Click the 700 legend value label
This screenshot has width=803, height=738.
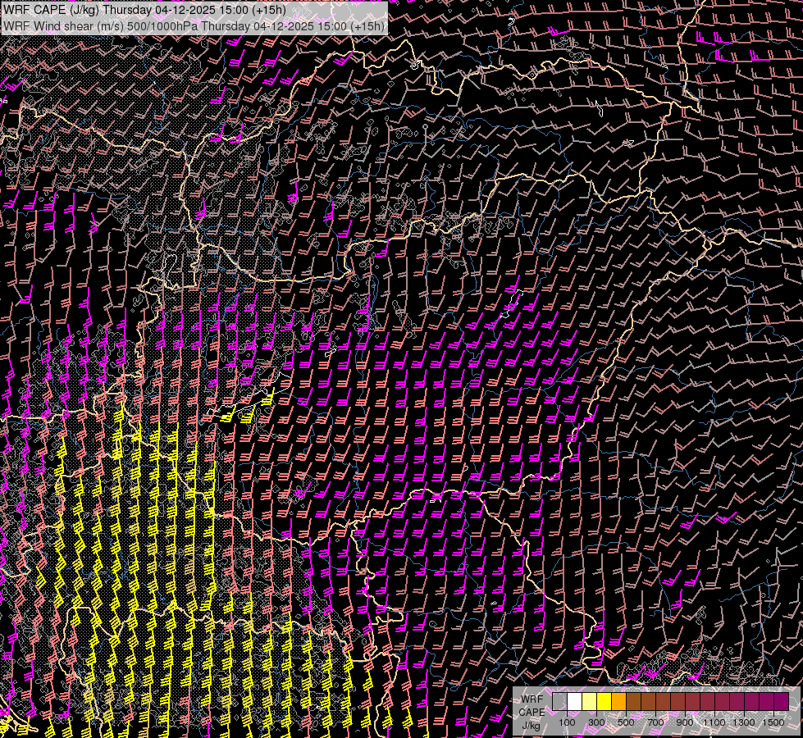[655, 722]
